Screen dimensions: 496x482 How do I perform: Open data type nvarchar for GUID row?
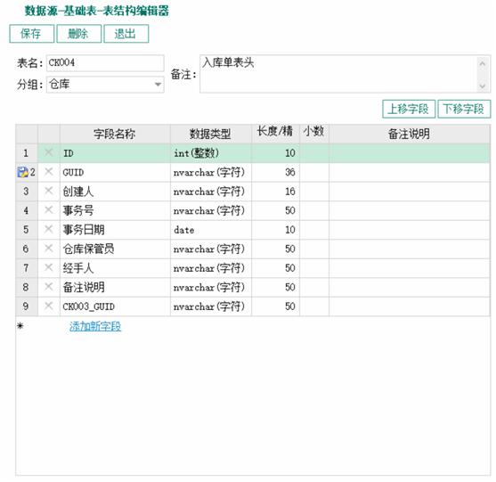[x=211, y=173]
